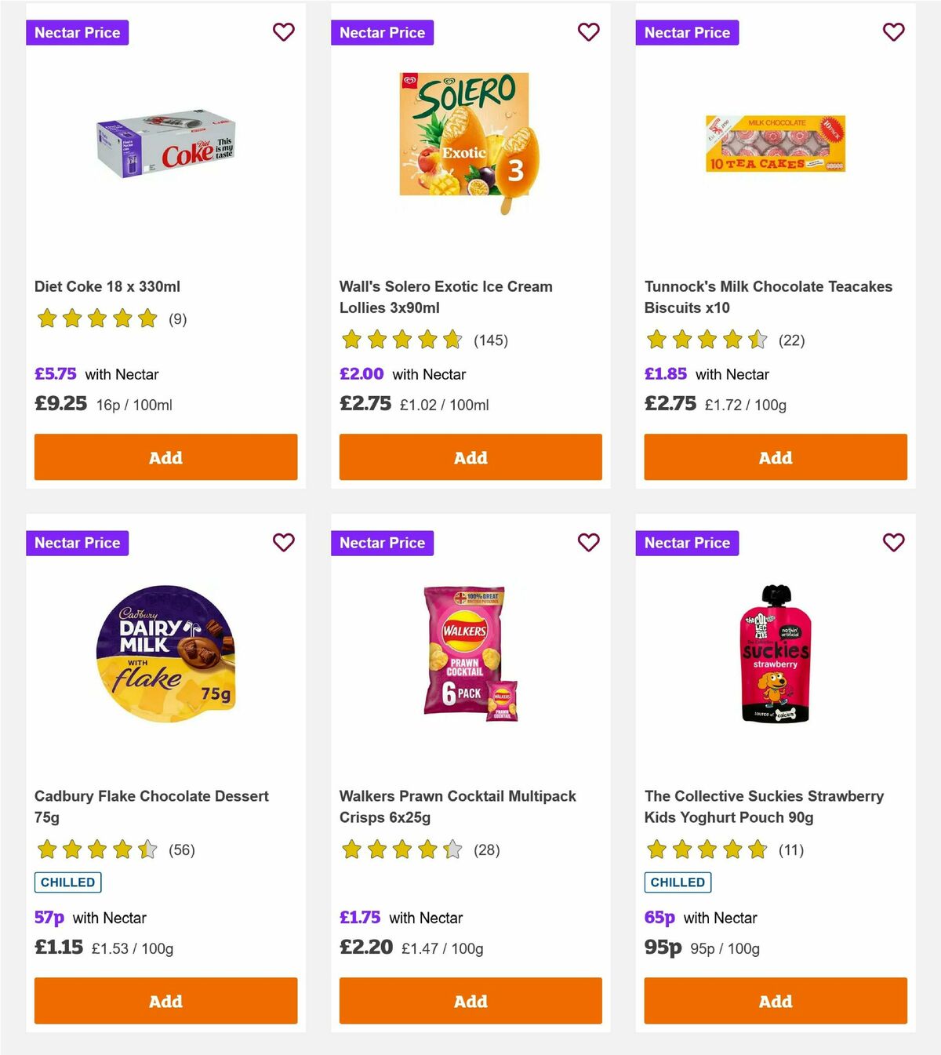Favourite the Diet Coke 18 x 330ml product
Image resolution: width=941 pixels, height=1055 pixels.
tap(283, 32)
